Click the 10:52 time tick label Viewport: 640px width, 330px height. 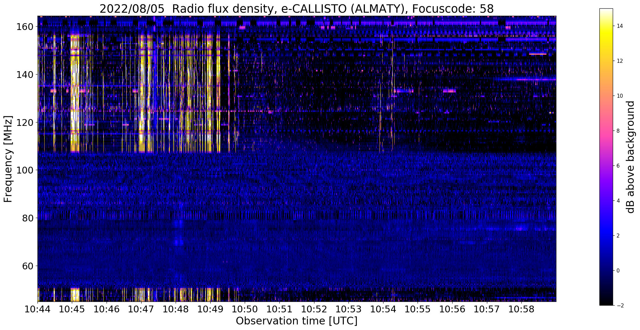pyautogui.click(x=314, y=309)
